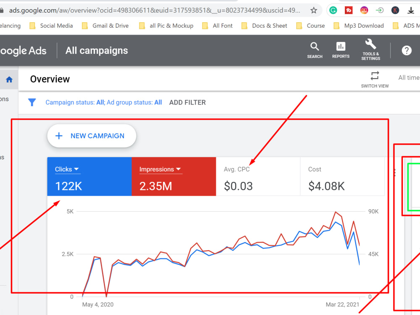Screen dimensions: 420x315
Task: Bookmark this page with the star icon
Action: point(314,10)
